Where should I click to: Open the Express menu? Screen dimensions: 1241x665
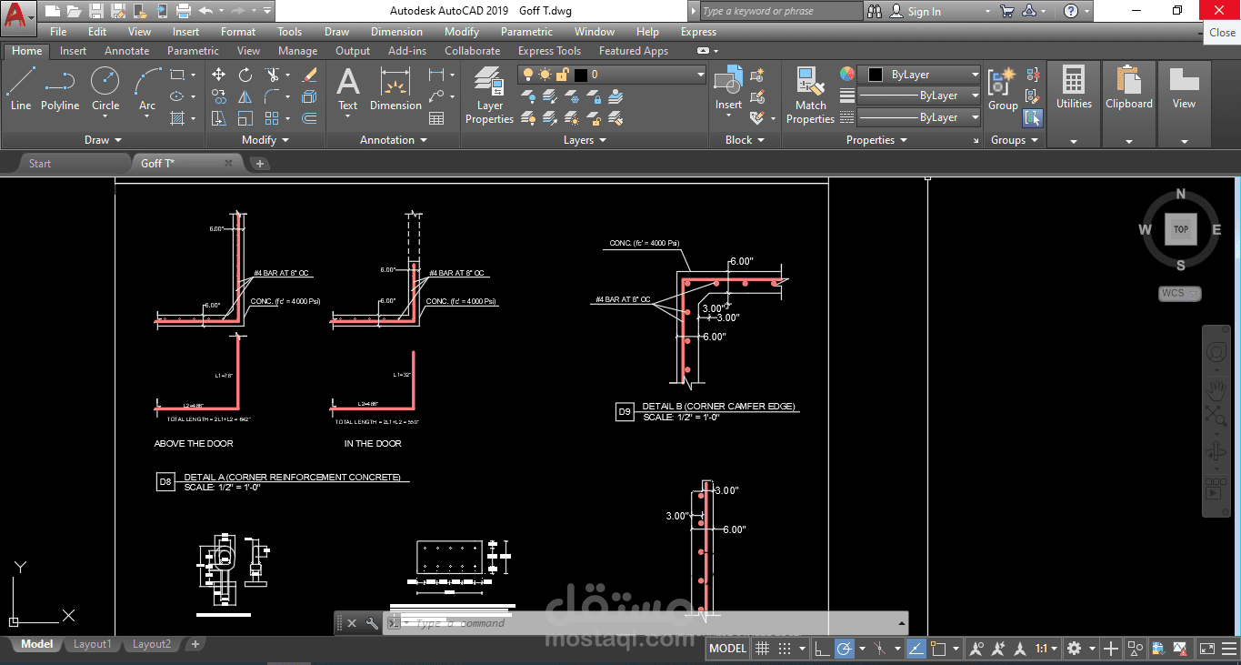click(698, 31)
